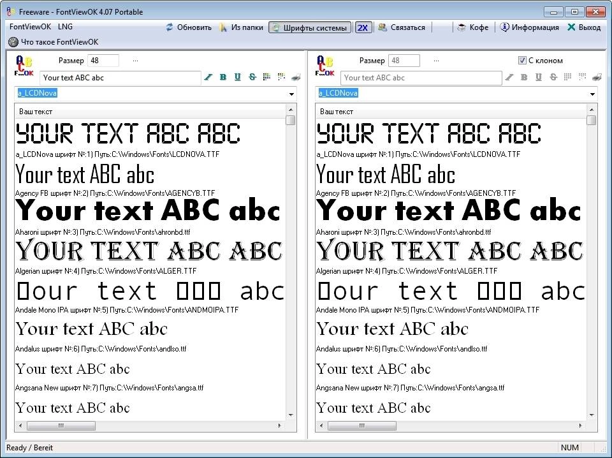
Task: Select Andale Mono IPA sample, right pane
Action: (451, 291)
